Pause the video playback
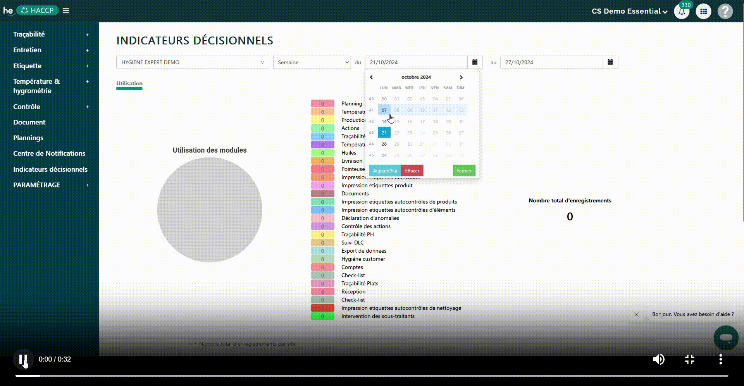The width and height of the screenshot is (744, 386). tap(23, 359)
